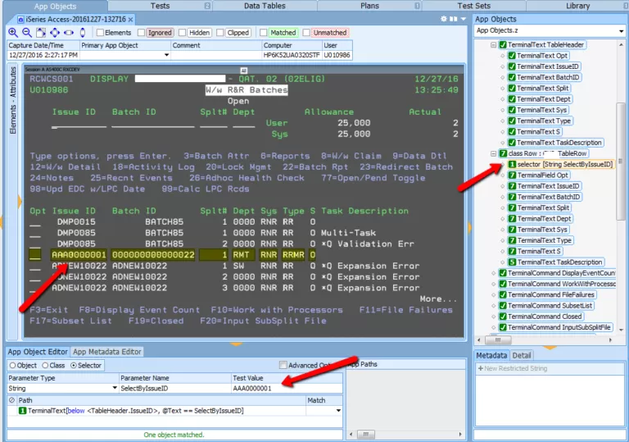Image resolution: width=629 pixels, height=442 pixels.
Task: Open the Parameter Type String dropdown
Action: click(114, 388)
